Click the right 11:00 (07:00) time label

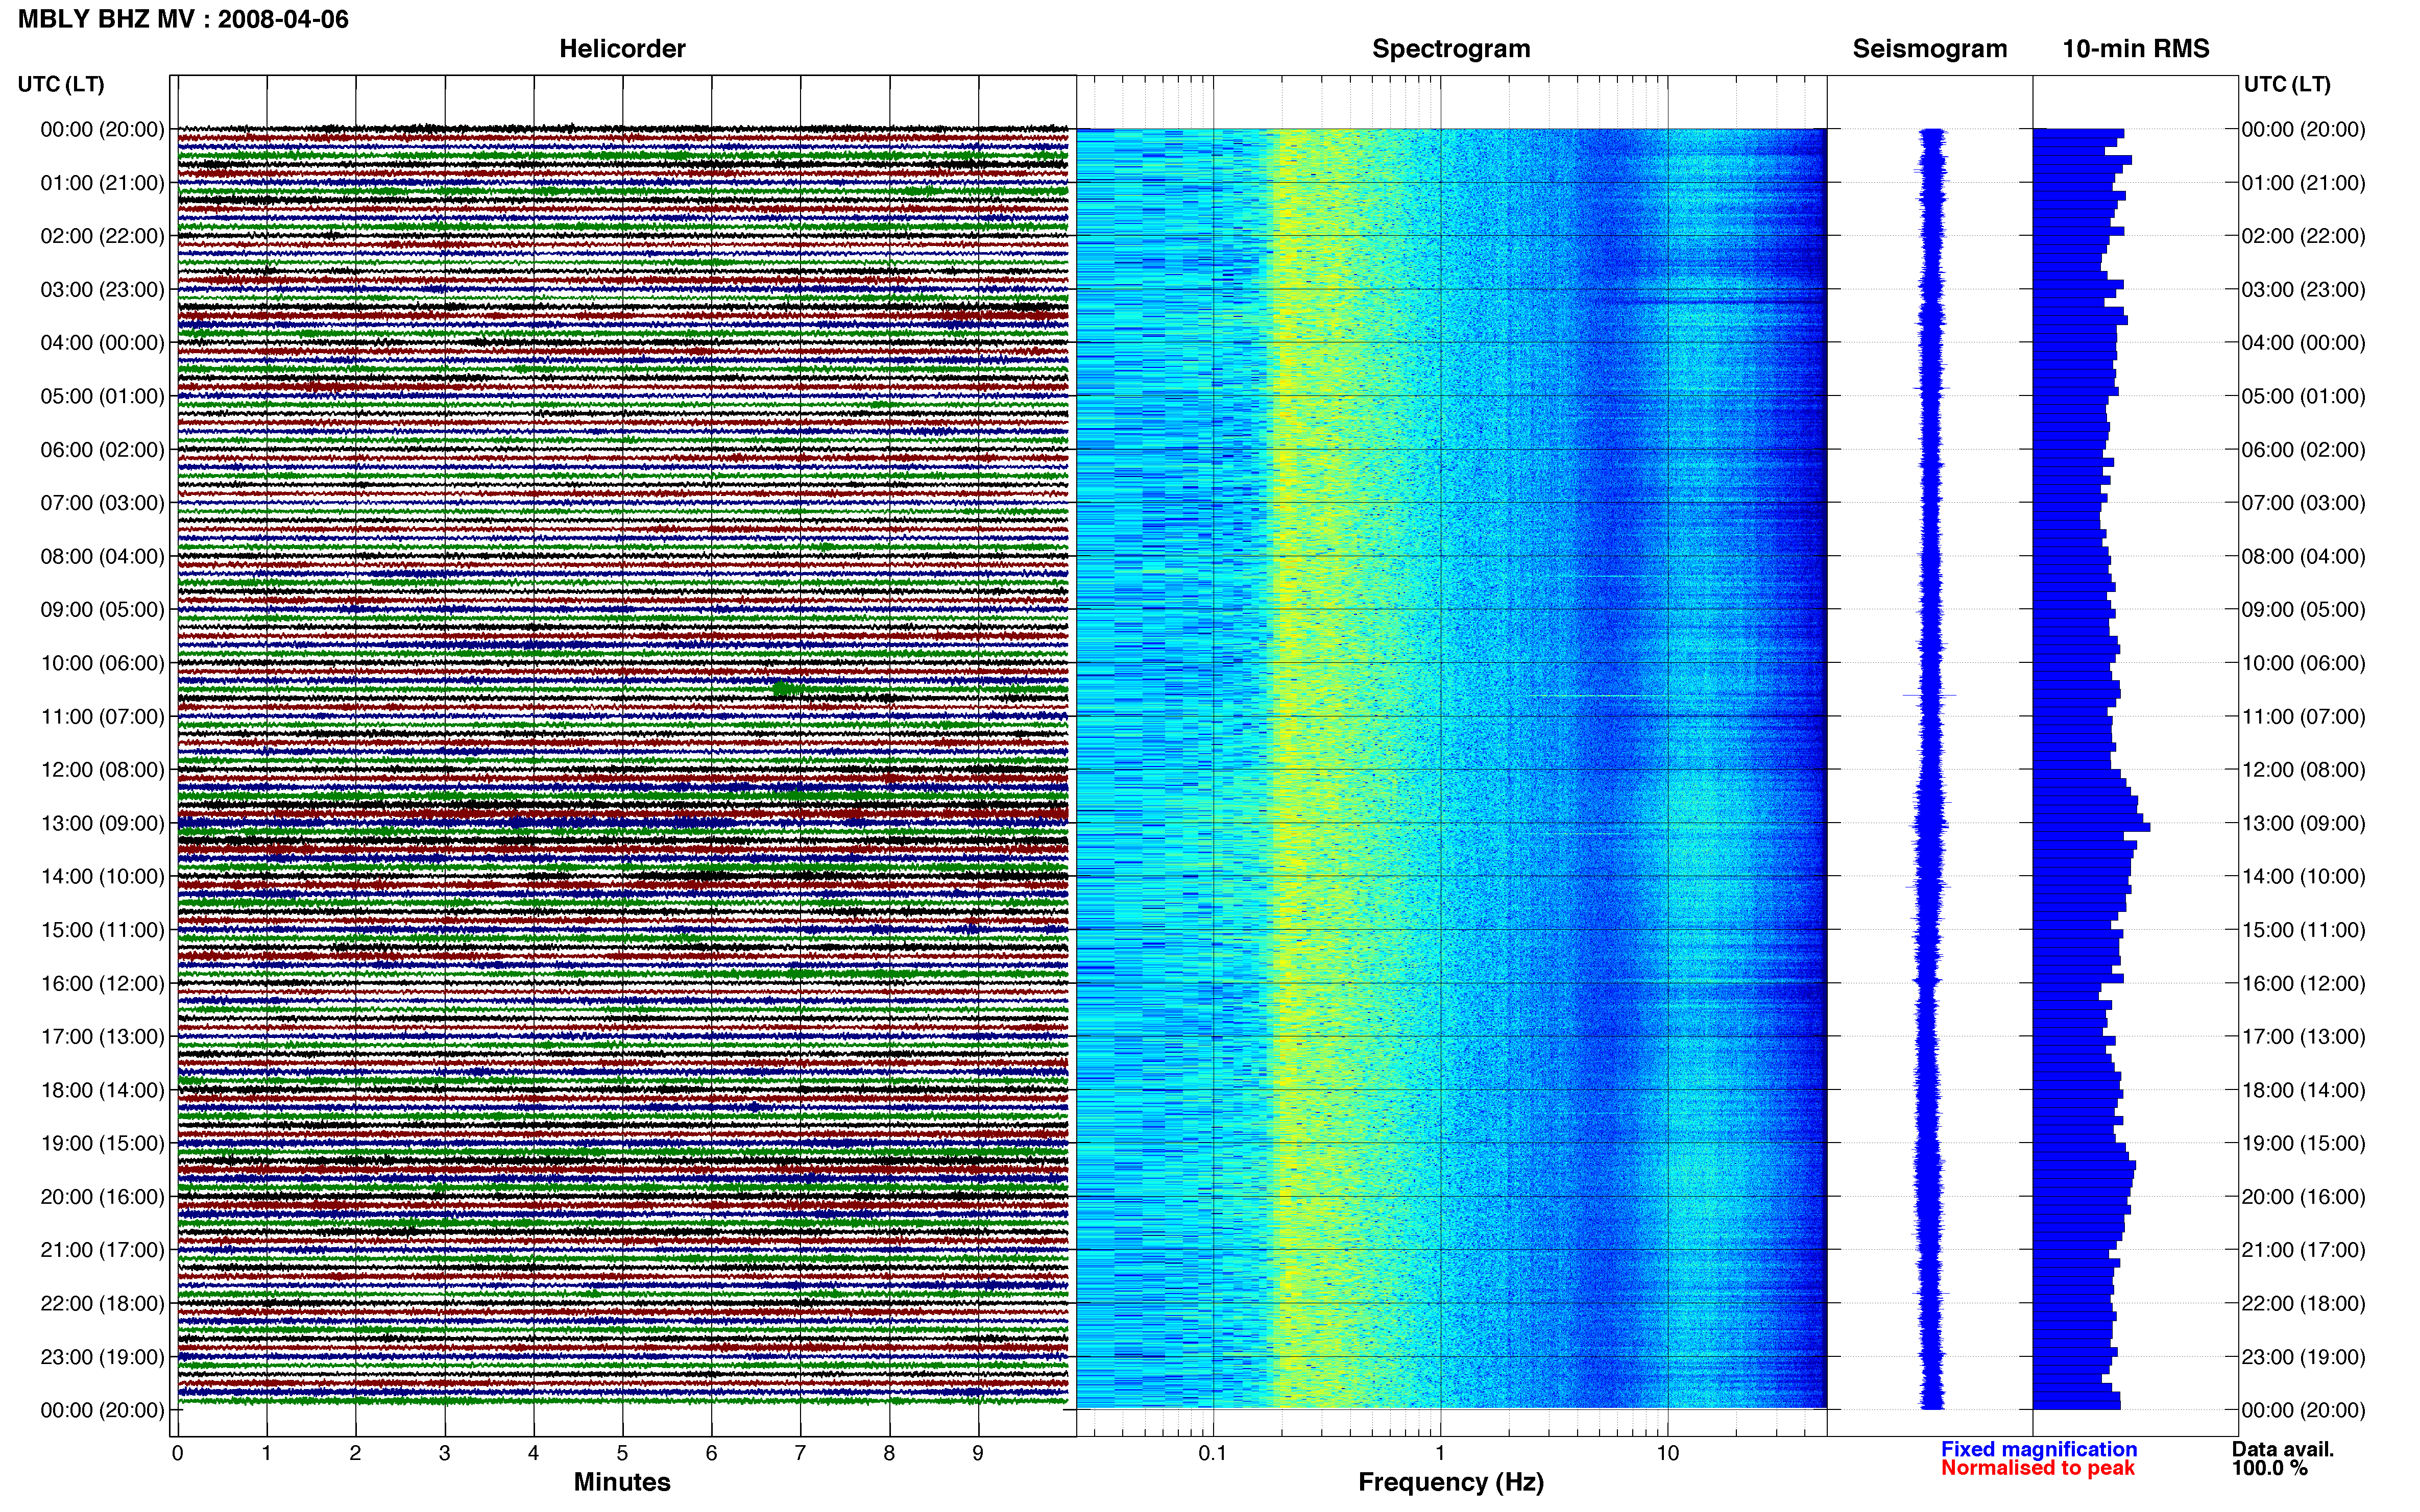[2303, 716]
